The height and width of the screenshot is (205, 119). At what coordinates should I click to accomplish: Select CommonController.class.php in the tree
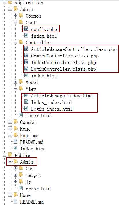(65, 56)
